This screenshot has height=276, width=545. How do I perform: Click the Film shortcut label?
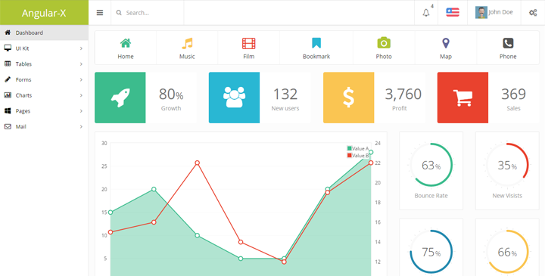coord(249,56)
